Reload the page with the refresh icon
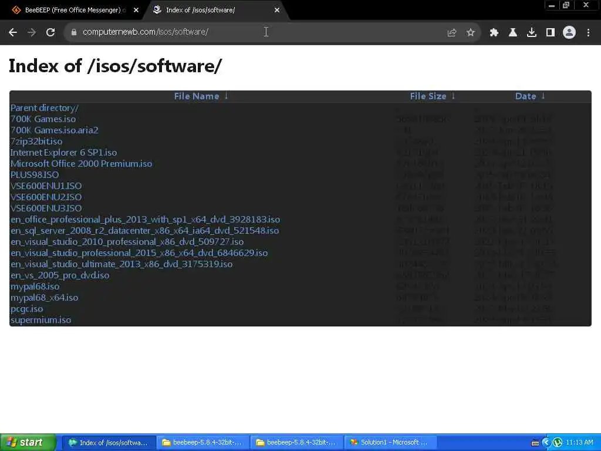 [x=50, y=32]
